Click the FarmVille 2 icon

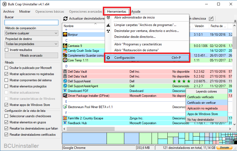[65, 118]
